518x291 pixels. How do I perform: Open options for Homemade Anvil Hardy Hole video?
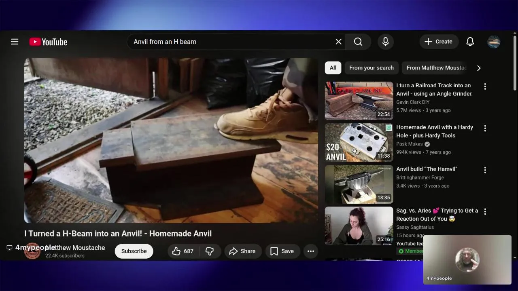tap(485, 128)
